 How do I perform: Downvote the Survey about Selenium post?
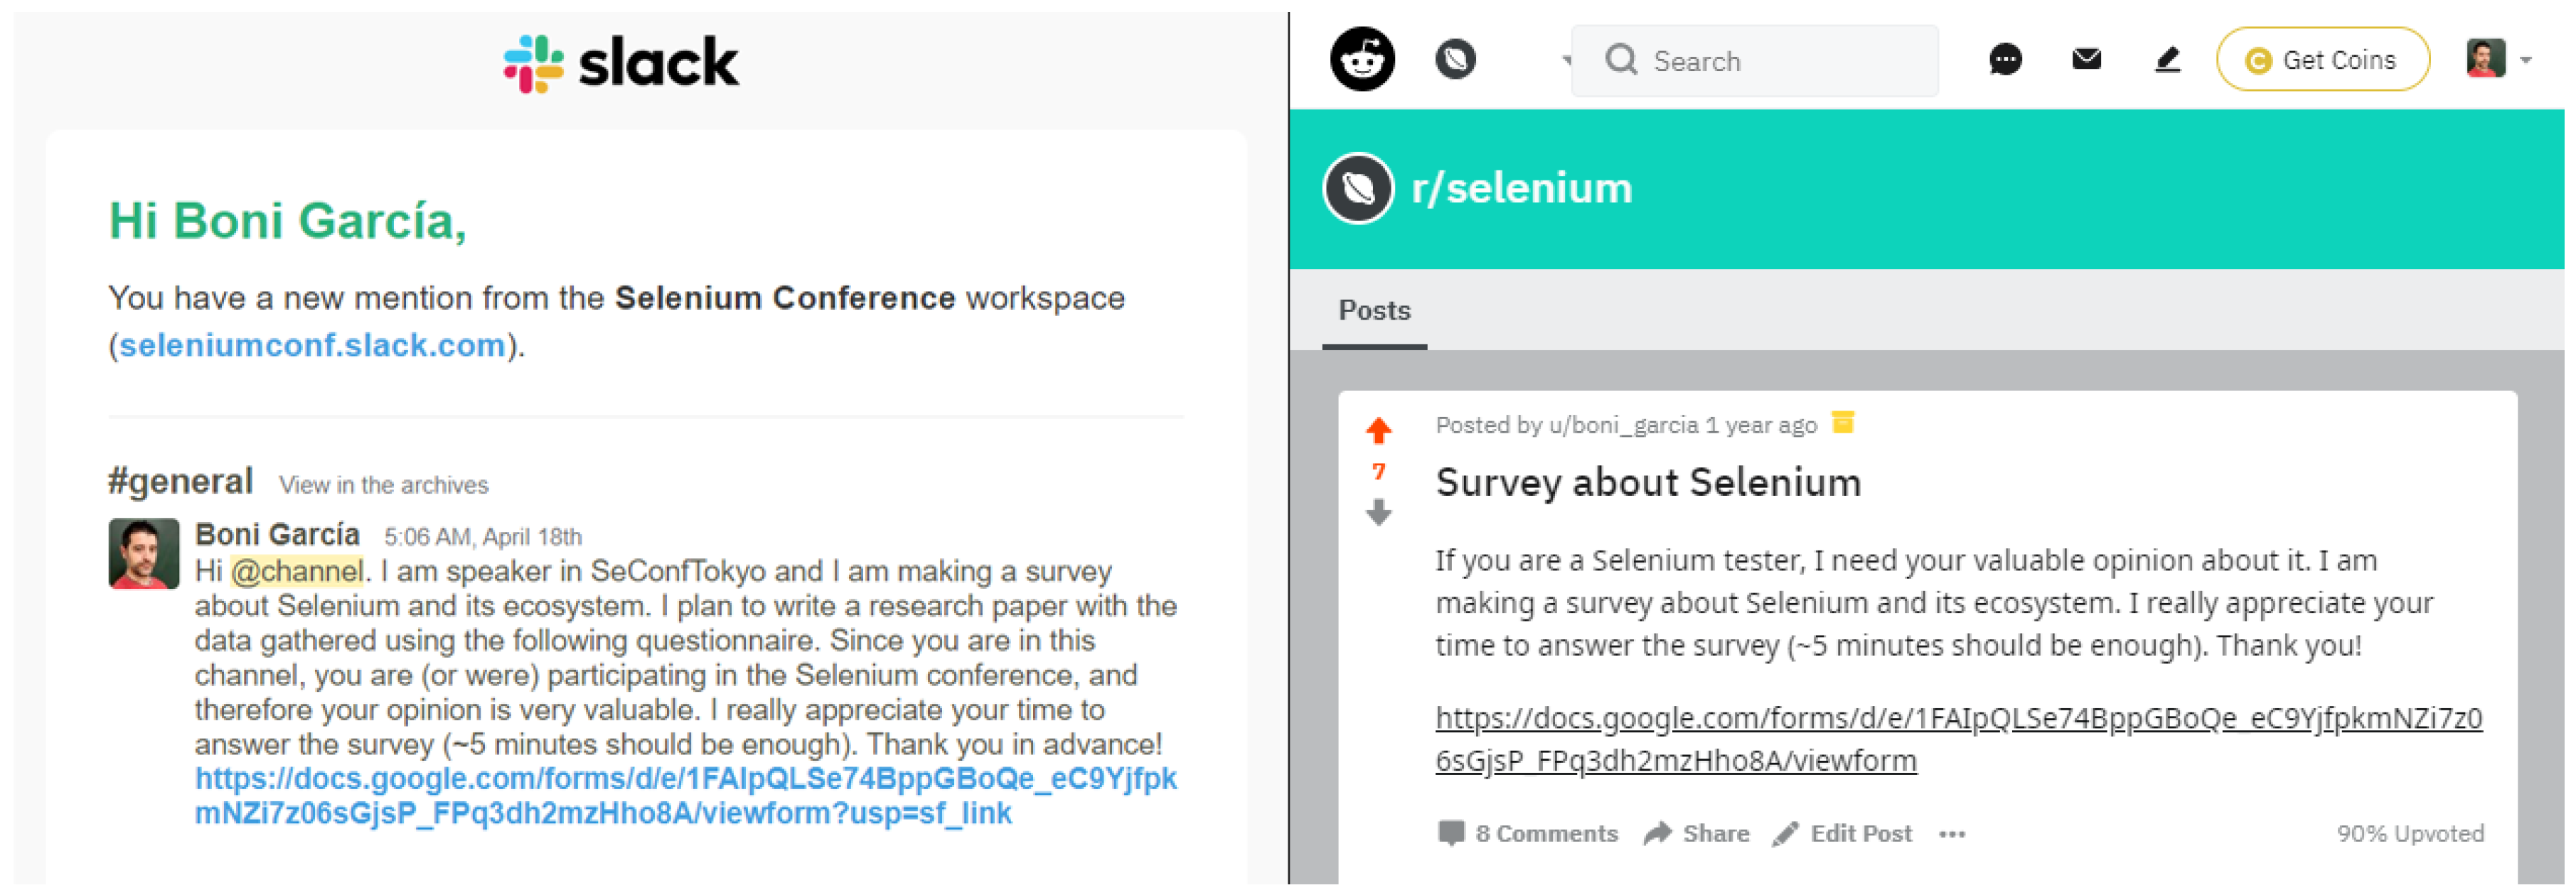1379,512
